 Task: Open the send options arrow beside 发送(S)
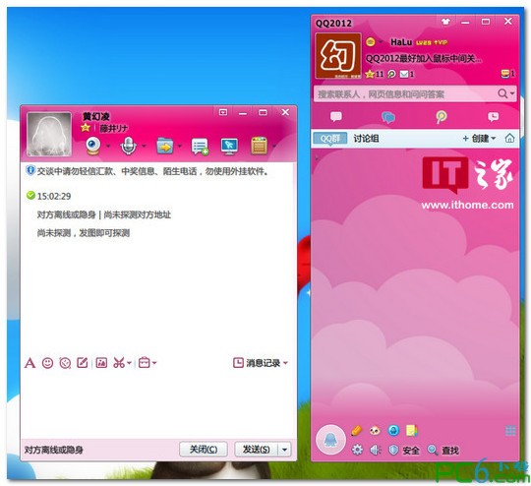tap(284, 450)
